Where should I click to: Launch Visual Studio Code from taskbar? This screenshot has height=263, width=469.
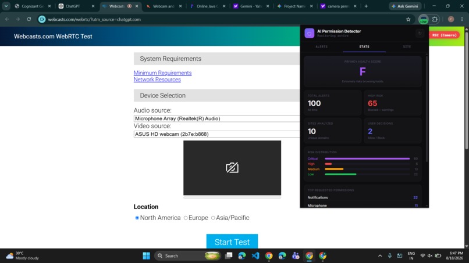[x=255, y=256]
